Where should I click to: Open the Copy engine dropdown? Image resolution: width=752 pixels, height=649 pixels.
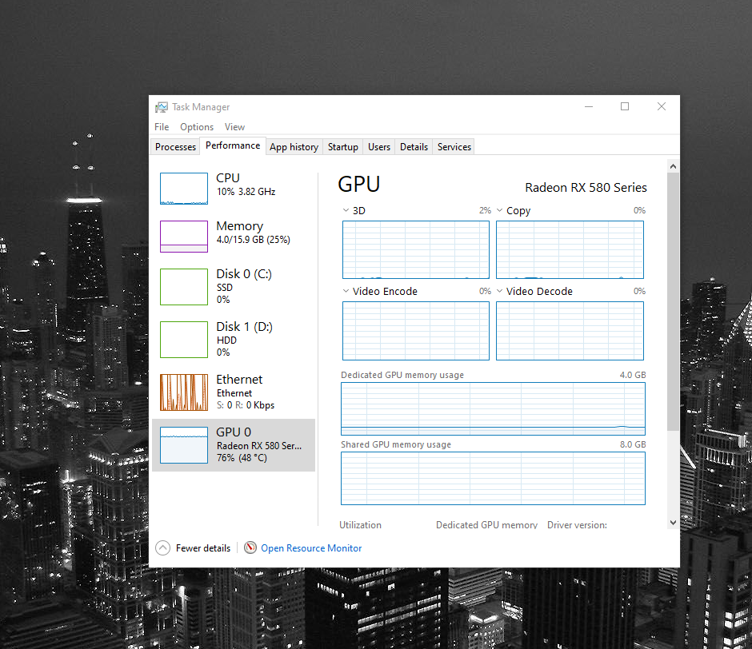pos(499,210)
